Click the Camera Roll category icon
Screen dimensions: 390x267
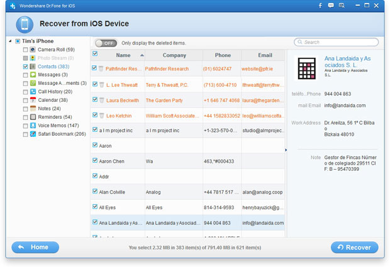[x=33, y=50]
